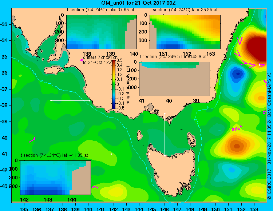
Task: Click the white transect line west of Tasmania
Action: click(130, 154)
